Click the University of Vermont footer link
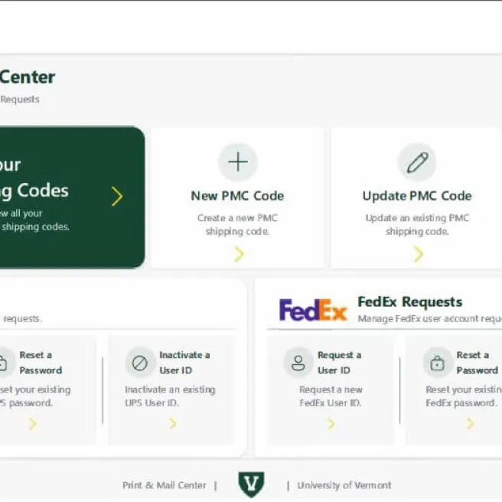Viewport: 502px width, 502px height. [x=344, y=485]
